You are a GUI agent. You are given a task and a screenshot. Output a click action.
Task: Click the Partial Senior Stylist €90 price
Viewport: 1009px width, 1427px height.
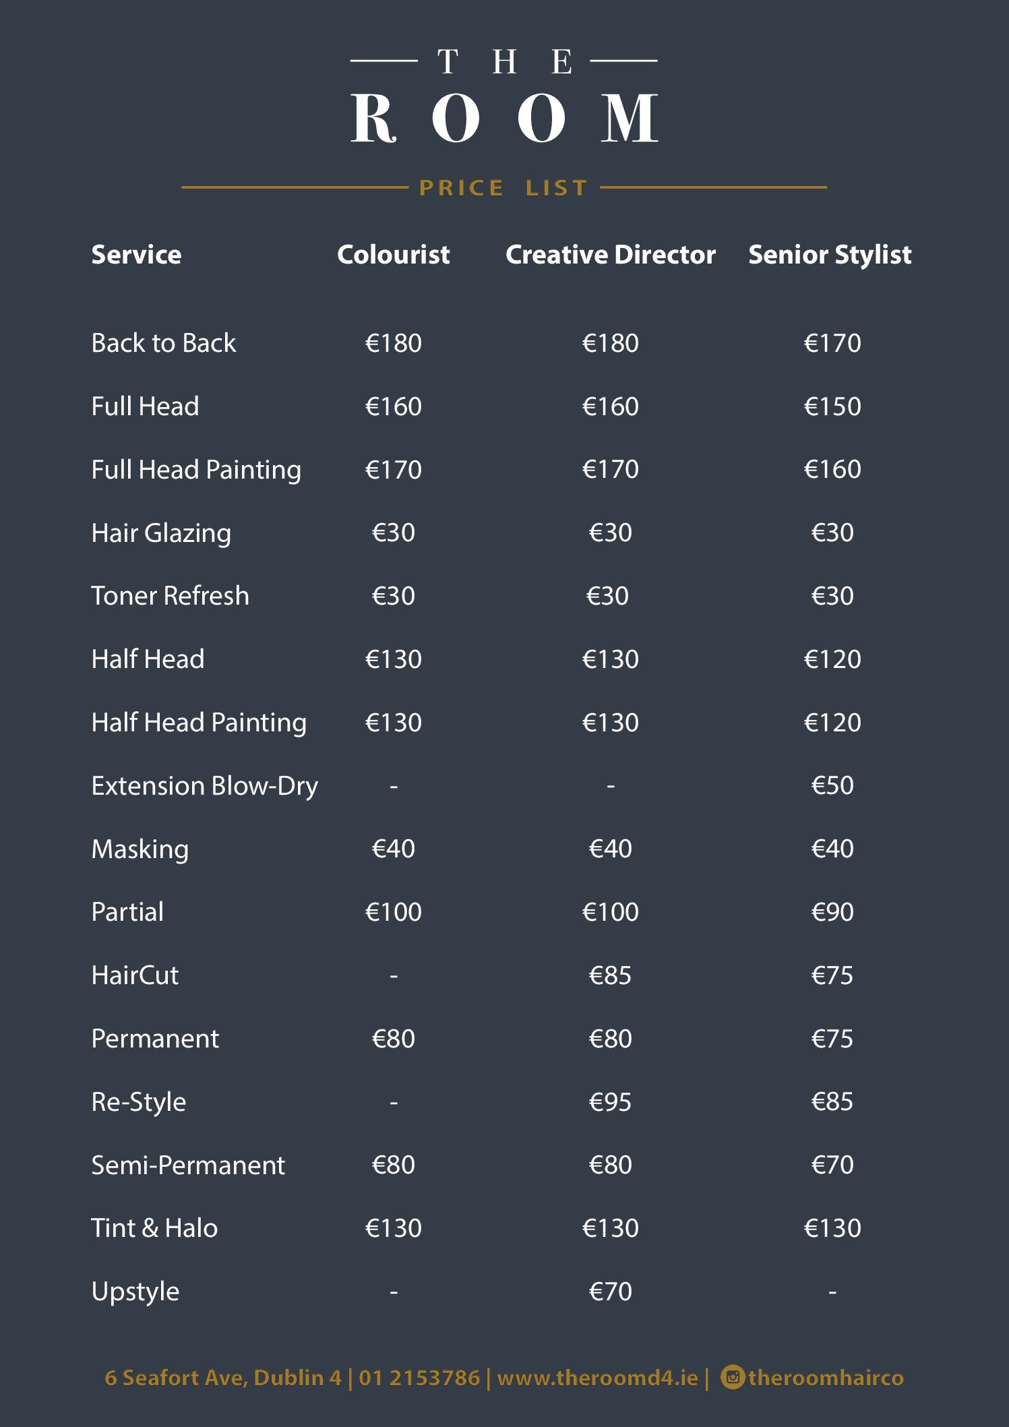(832, 912)
